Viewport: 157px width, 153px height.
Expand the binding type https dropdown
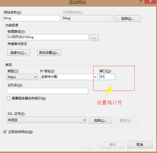pyautogui.click(x=22, y=77)
